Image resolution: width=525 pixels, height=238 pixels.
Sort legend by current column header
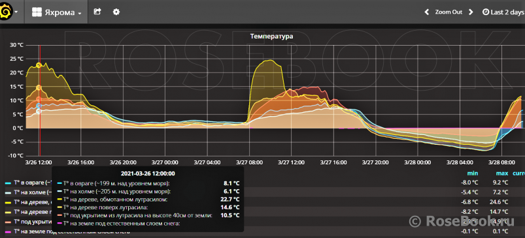(x=518, y=173)
